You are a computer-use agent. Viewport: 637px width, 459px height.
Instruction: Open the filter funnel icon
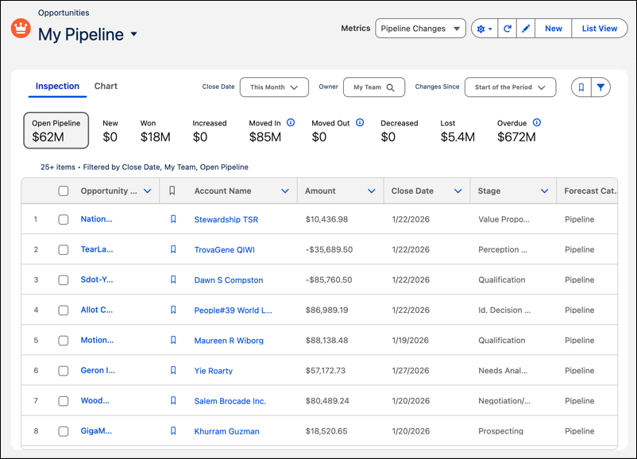(600, 87)
